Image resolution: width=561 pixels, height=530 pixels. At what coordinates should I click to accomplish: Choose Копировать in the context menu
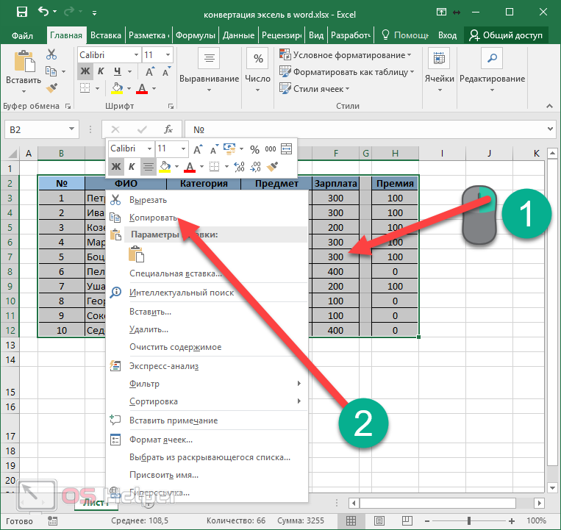point(207,218)
